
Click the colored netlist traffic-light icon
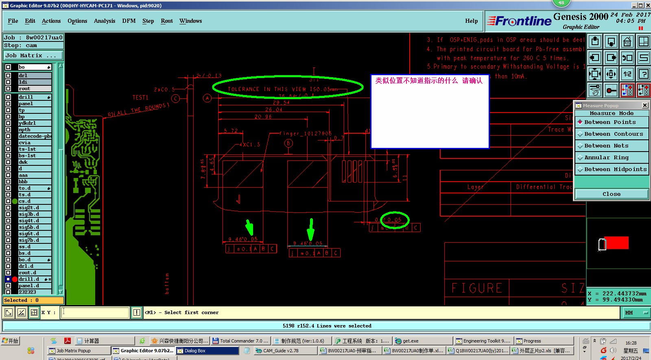tap(627, 90)
